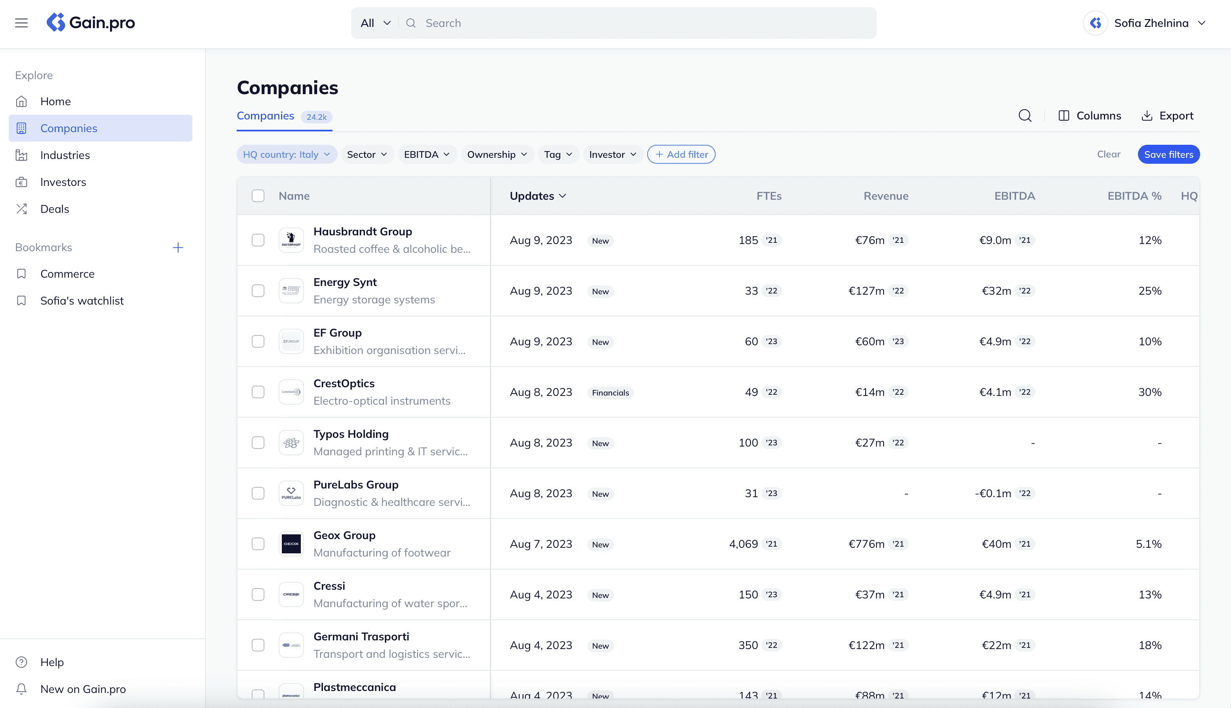Sort by the FTEs column header
Screen dimensions: 1231x708
[769, 195]
